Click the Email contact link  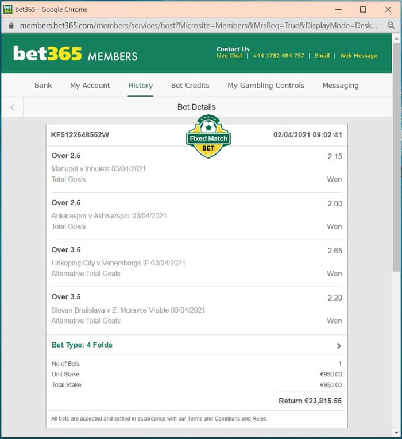[x=322, y=56]
